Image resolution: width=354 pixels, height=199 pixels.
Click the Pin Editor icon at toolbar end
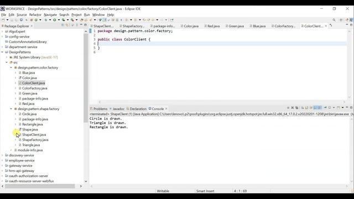172,20
